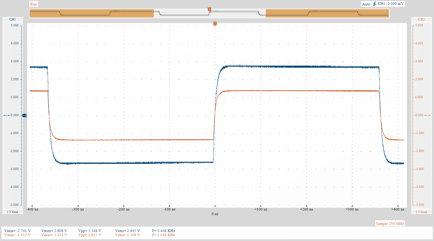
Task: Open the CH2 channel header
Action: 421,19
